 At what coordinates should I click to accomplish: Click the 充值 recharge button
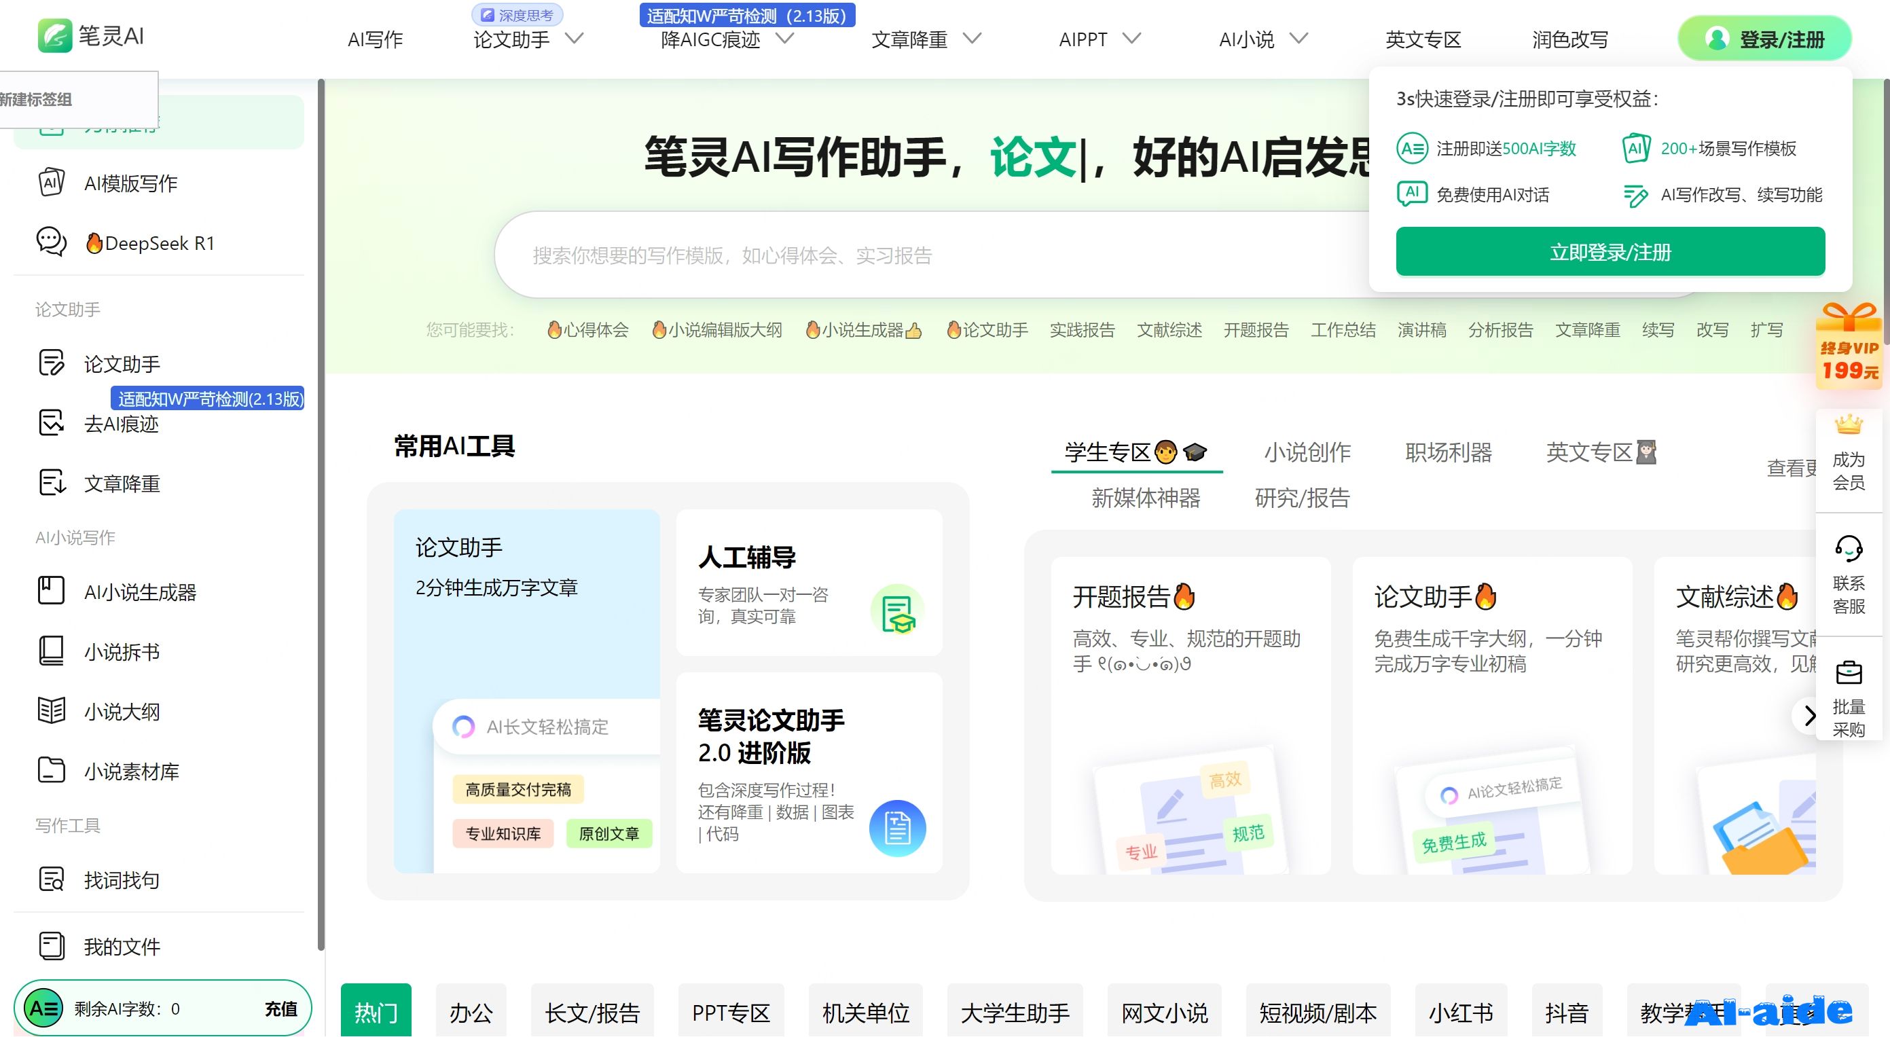(x=281, y=1008)
